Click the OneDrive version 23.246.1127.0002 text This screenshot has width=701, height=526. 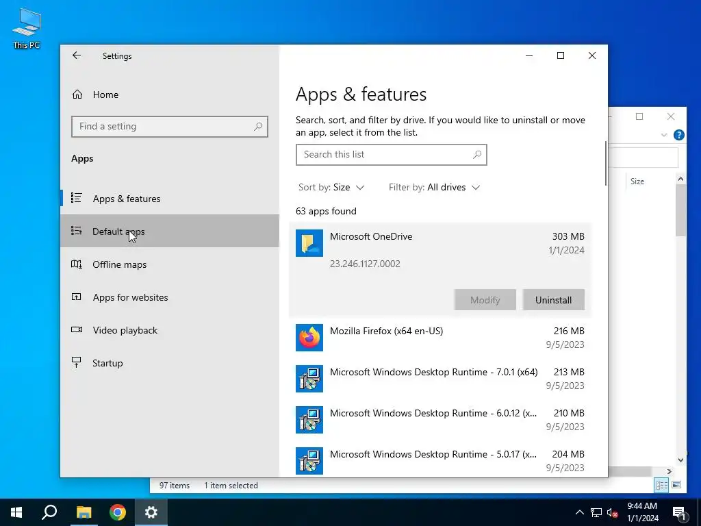tap(365, 264)
